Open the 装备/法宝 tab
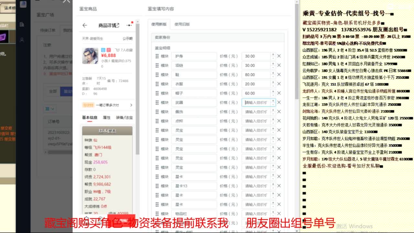 [124, 117]
